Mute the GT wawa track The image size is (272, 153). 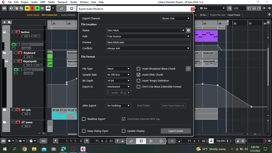[x=14, y=122]
